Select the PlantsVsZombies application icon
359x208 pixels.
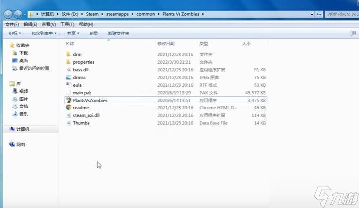[x=68, y=100]
